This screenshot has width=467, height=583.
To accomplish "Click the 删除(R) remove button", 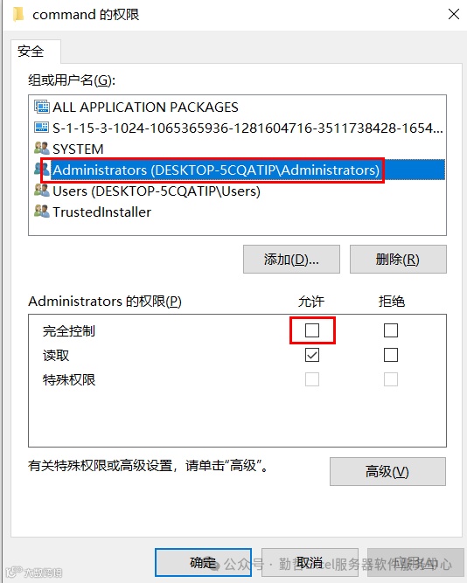I will pos(398,259).
